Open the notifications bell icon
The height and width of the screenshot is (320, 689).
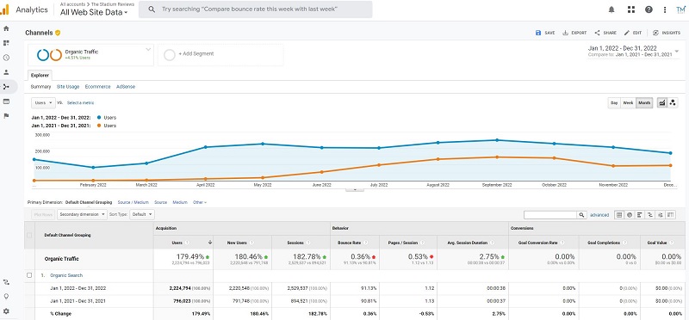tap(611, 9)
